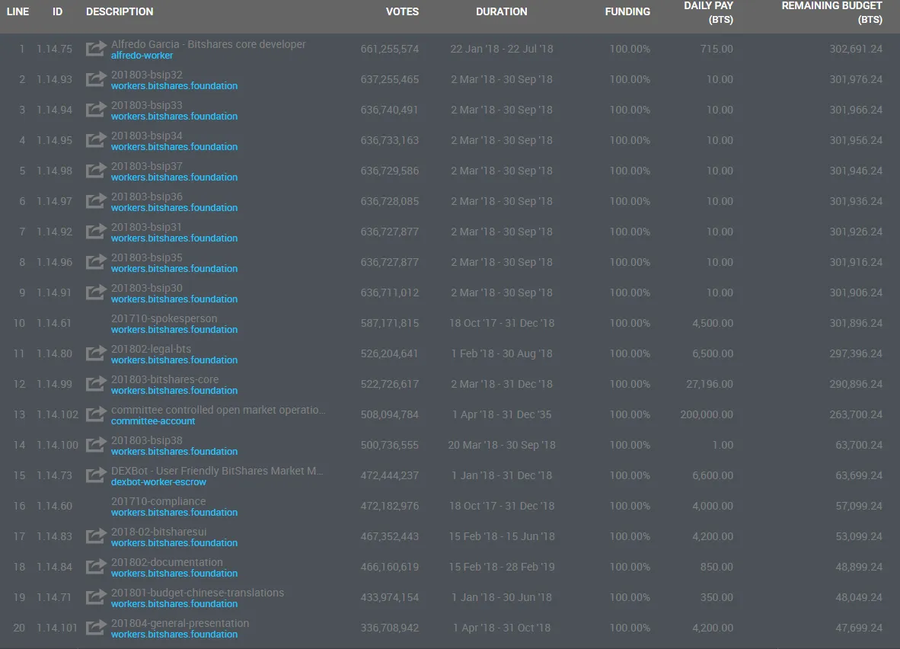Open workers.bitshares.foundation link under 201802-documentation
The image size is (900, 649).
pyautogui.click(x=174, y=574)
